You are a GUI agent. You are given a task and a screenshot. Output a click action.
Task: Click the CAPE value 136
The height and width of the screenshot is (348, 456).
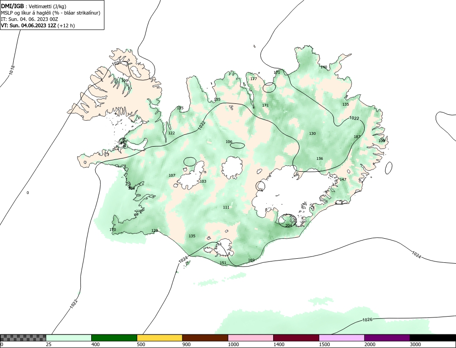click(320, 159)
